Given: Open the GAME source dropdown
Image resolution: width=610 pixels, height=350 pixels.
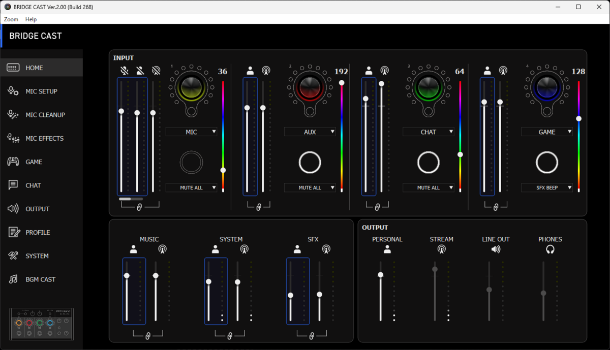Looking at the screenshot, I should pos(547,132).
